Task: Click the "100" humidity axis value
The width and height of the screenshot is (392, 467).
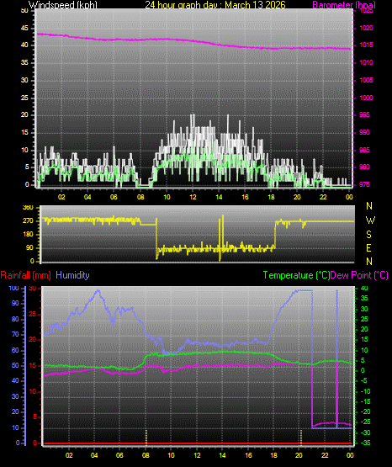Action: [x=13, y=288]
